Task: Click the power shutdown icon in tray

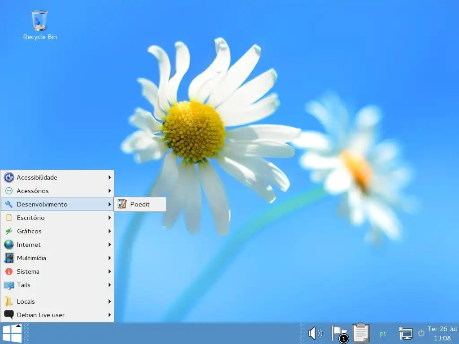Action: pyautogui.click(x=421, y=333)
